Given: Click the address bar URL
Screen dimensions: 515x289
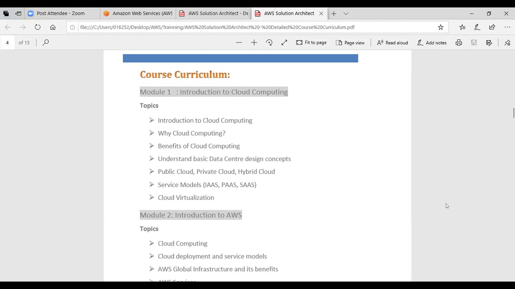Looking at the screenshot, I should pyautogui.click(x=217, y=27).
